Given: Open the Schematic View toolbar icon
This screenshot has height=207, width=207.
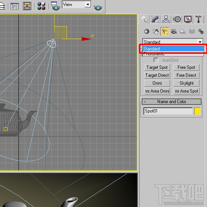Looking at the screenshot, I should point(27,6).
